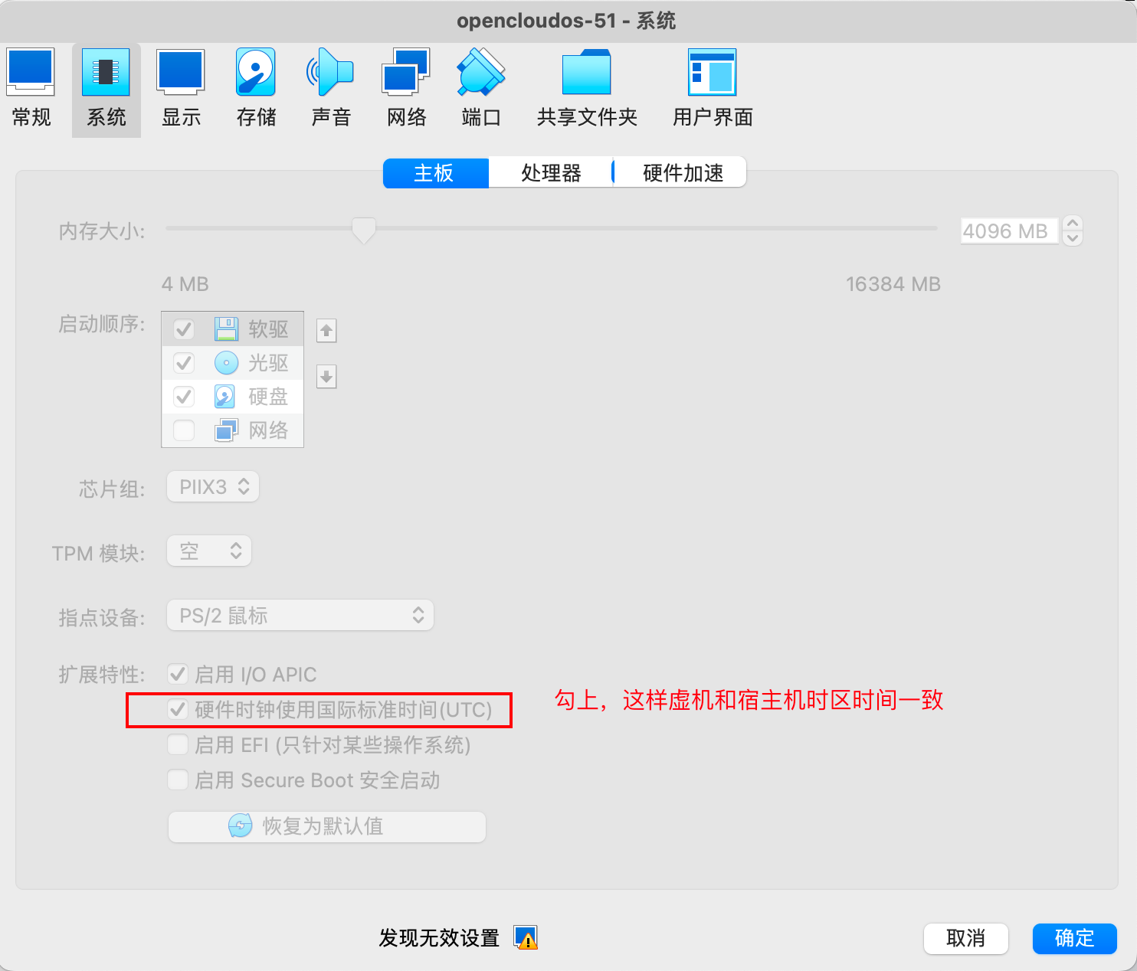The image size is (1137, 971).
Task: Select the network 网络 boot item icon
Action: [x=226, y=430]
